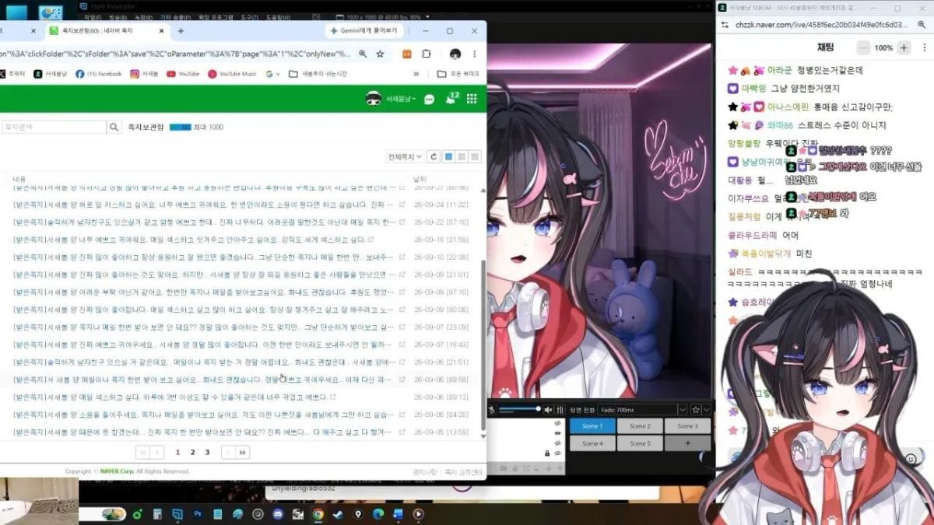Adjust the XSplit audio volume slider
The image size is (934, 525).
519,409
